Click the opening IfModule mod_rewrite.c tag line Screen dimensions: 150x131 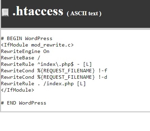pos(37,45)
